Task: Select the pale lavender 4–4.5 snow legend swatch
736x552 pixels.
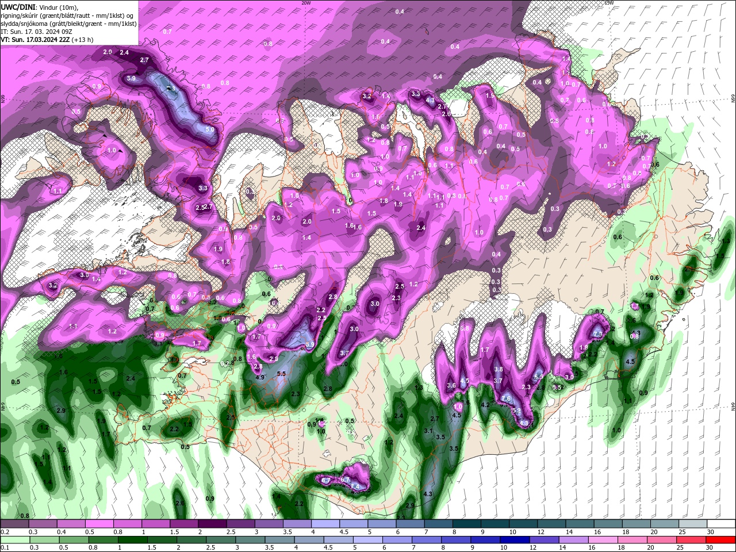Action: point(324,524)
